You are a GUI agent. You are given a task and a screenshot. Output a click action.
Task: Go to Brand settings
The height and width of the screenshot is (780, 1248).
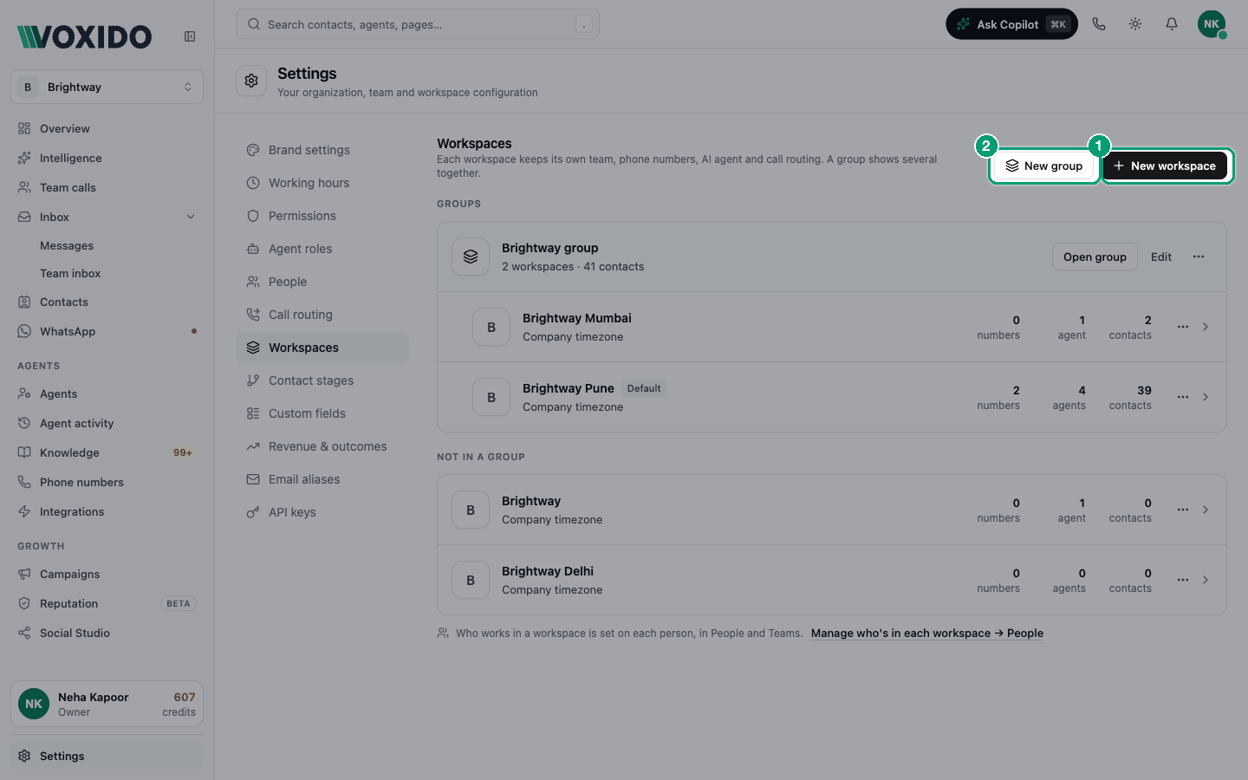(x=322, y=150)
